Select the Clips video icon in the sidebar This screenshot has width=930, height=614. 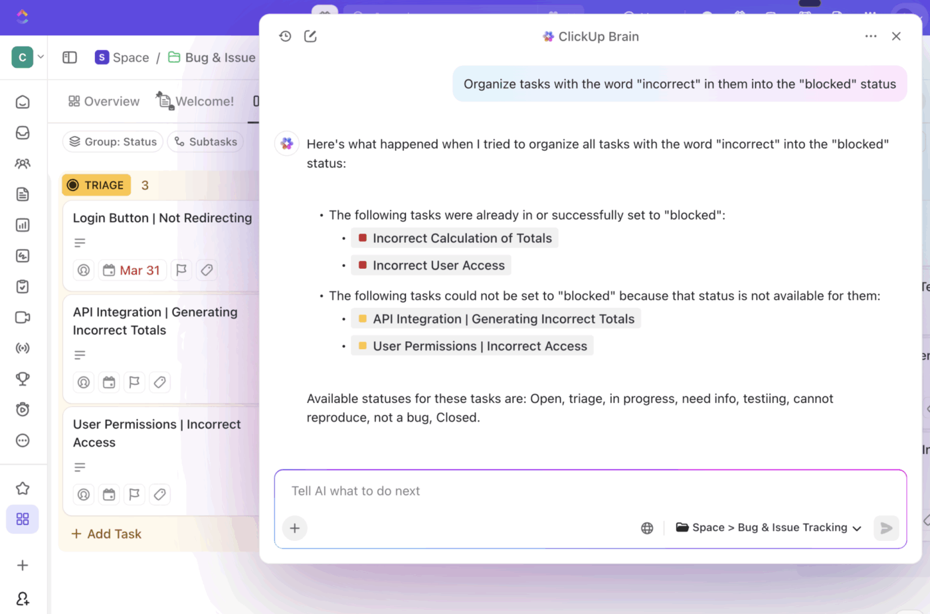22,317
